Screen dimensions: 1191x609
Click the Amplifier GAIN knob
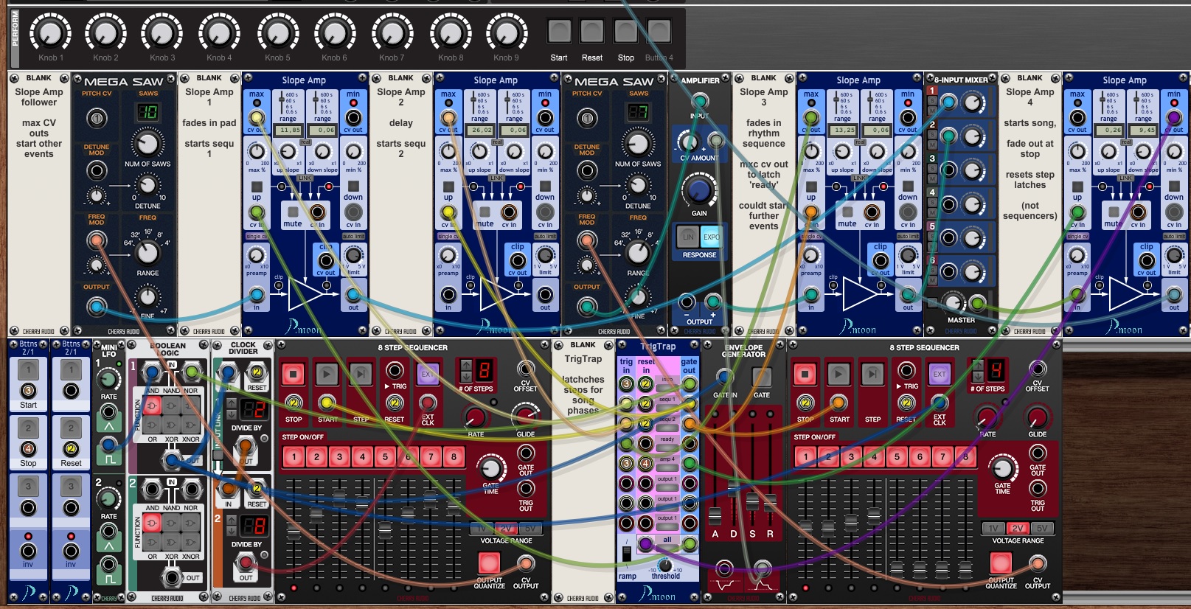coord(698,190)
